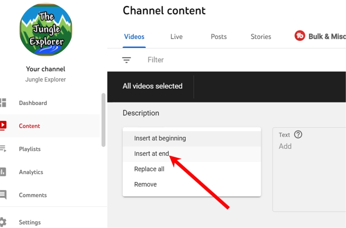The height and width of the screenshot is (228, 346).
Task: Open Comments section label
Action: point(33,195)
